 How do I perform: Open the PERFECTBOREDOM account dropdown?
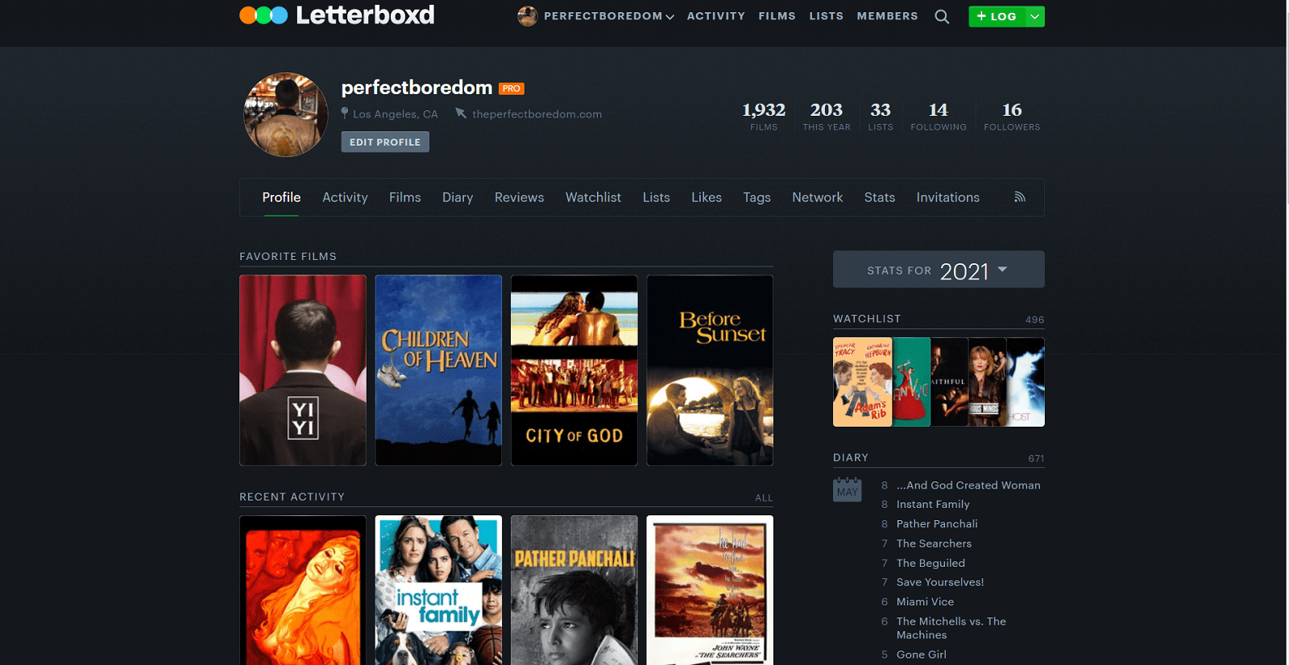tap(609, 16)
